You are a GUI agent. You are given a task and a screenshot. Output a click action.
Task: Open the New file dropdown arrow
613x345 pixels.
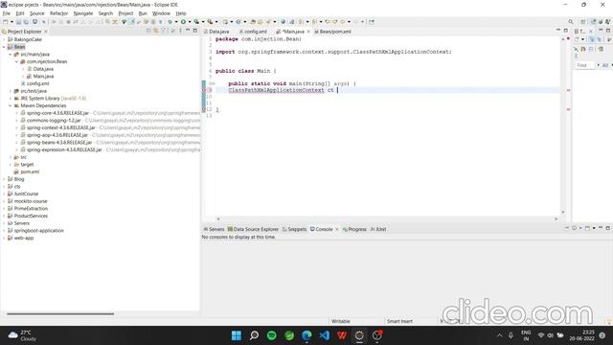(x=11, y=22)
